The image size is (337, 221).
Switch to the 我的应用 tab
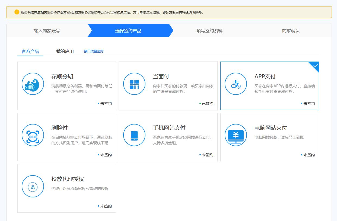(x=65, y=52)
